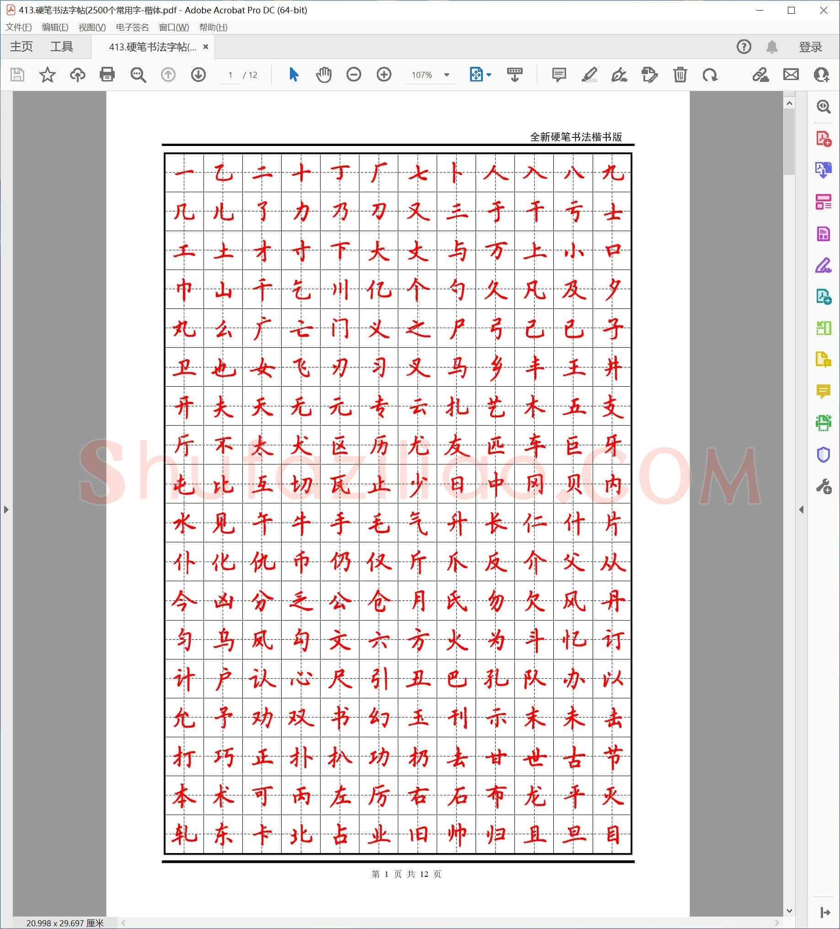The image size is (840, 929).
Task: Collapse right tools pane triangle
Action: [x=801, y=509]
